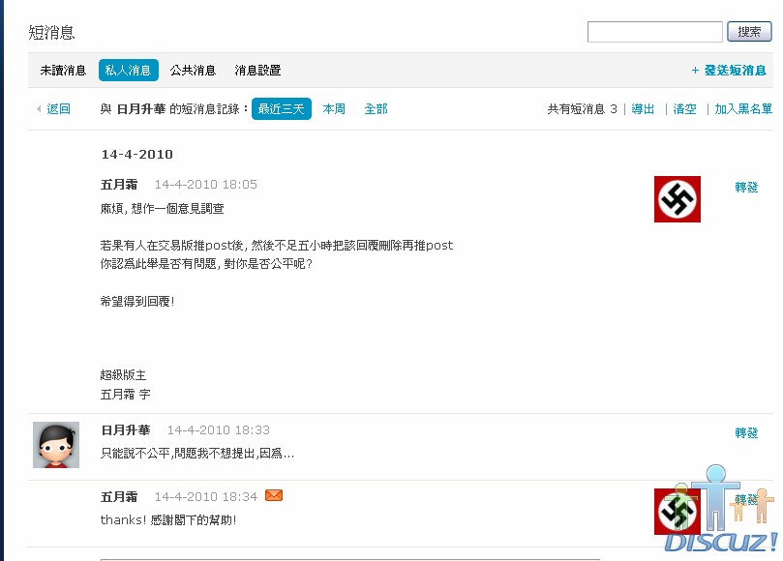
Task: Filter message history by 本周
Action: pos(334,109)
